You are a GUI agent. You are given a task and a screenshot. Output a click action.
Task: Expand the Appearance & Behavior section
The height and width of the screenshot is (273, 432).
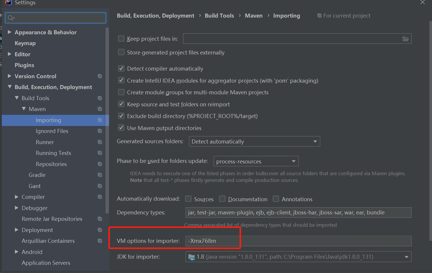tap(10, 32)
